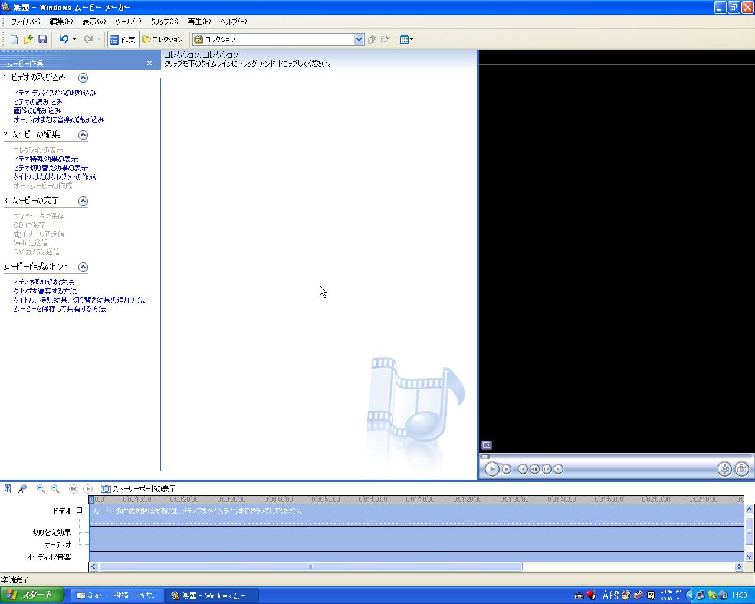Click 画像の読み込み link
This screenshot has width=755, height=604.
[x=37, y=111]
